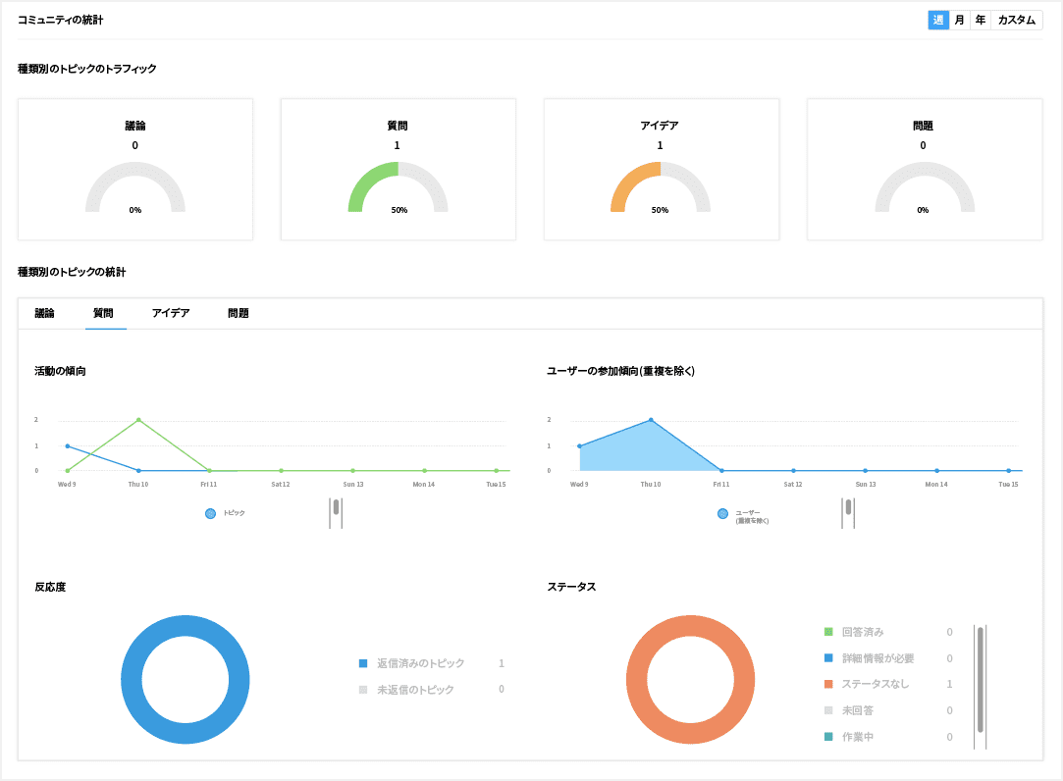Click the 活動の傾向 chart title
This screenshot has width=1063, height=781.
60,371
